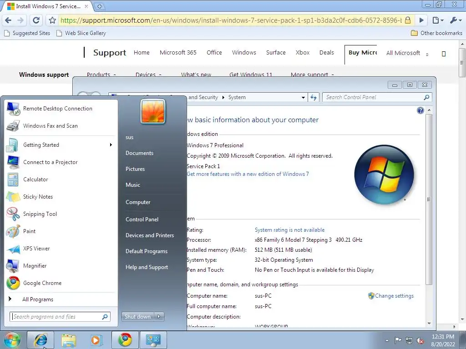Open Chrome page menu
Viewport: 466px width, 349px height.
[438, 20]
